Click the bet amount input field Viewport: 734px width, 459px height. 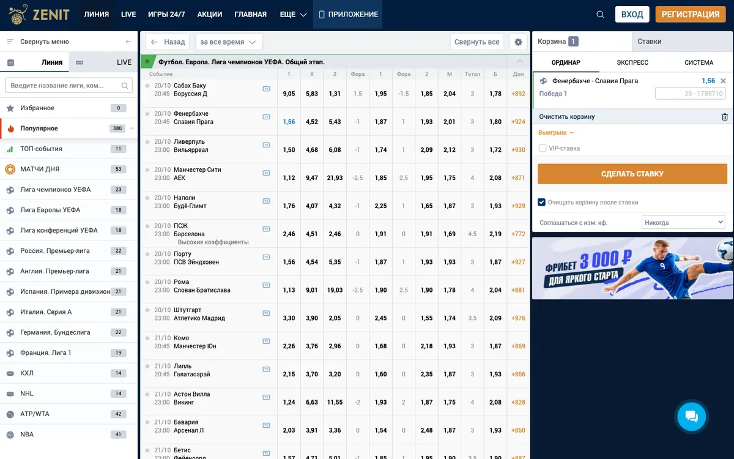click(x=690, y=94)
